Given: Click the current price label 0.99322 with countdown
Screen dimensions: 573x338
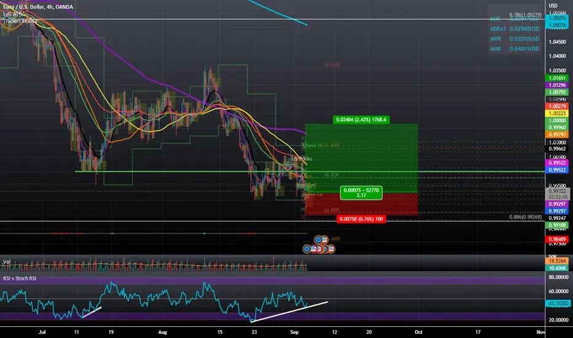Looking at the screenshot, I should (556, 194).
